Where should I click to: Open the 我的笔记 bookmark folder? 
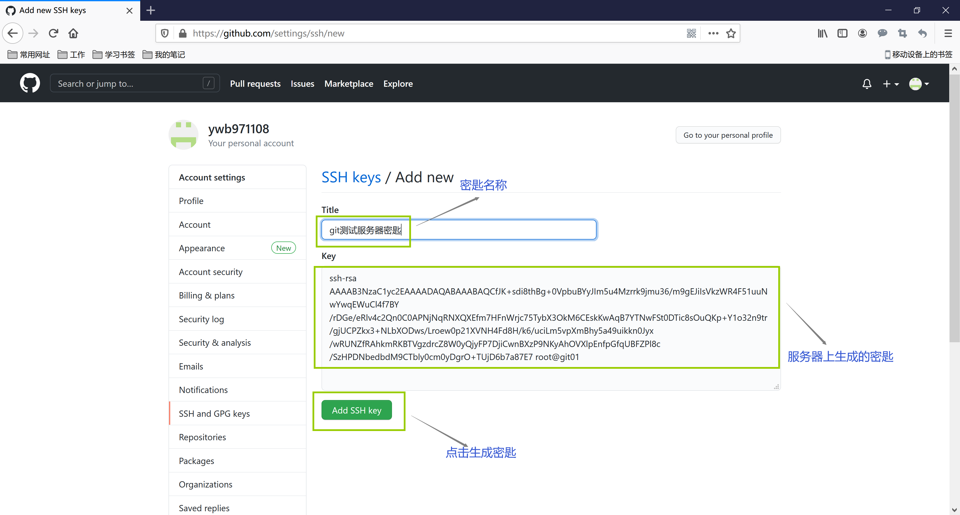tap(164, 54)
